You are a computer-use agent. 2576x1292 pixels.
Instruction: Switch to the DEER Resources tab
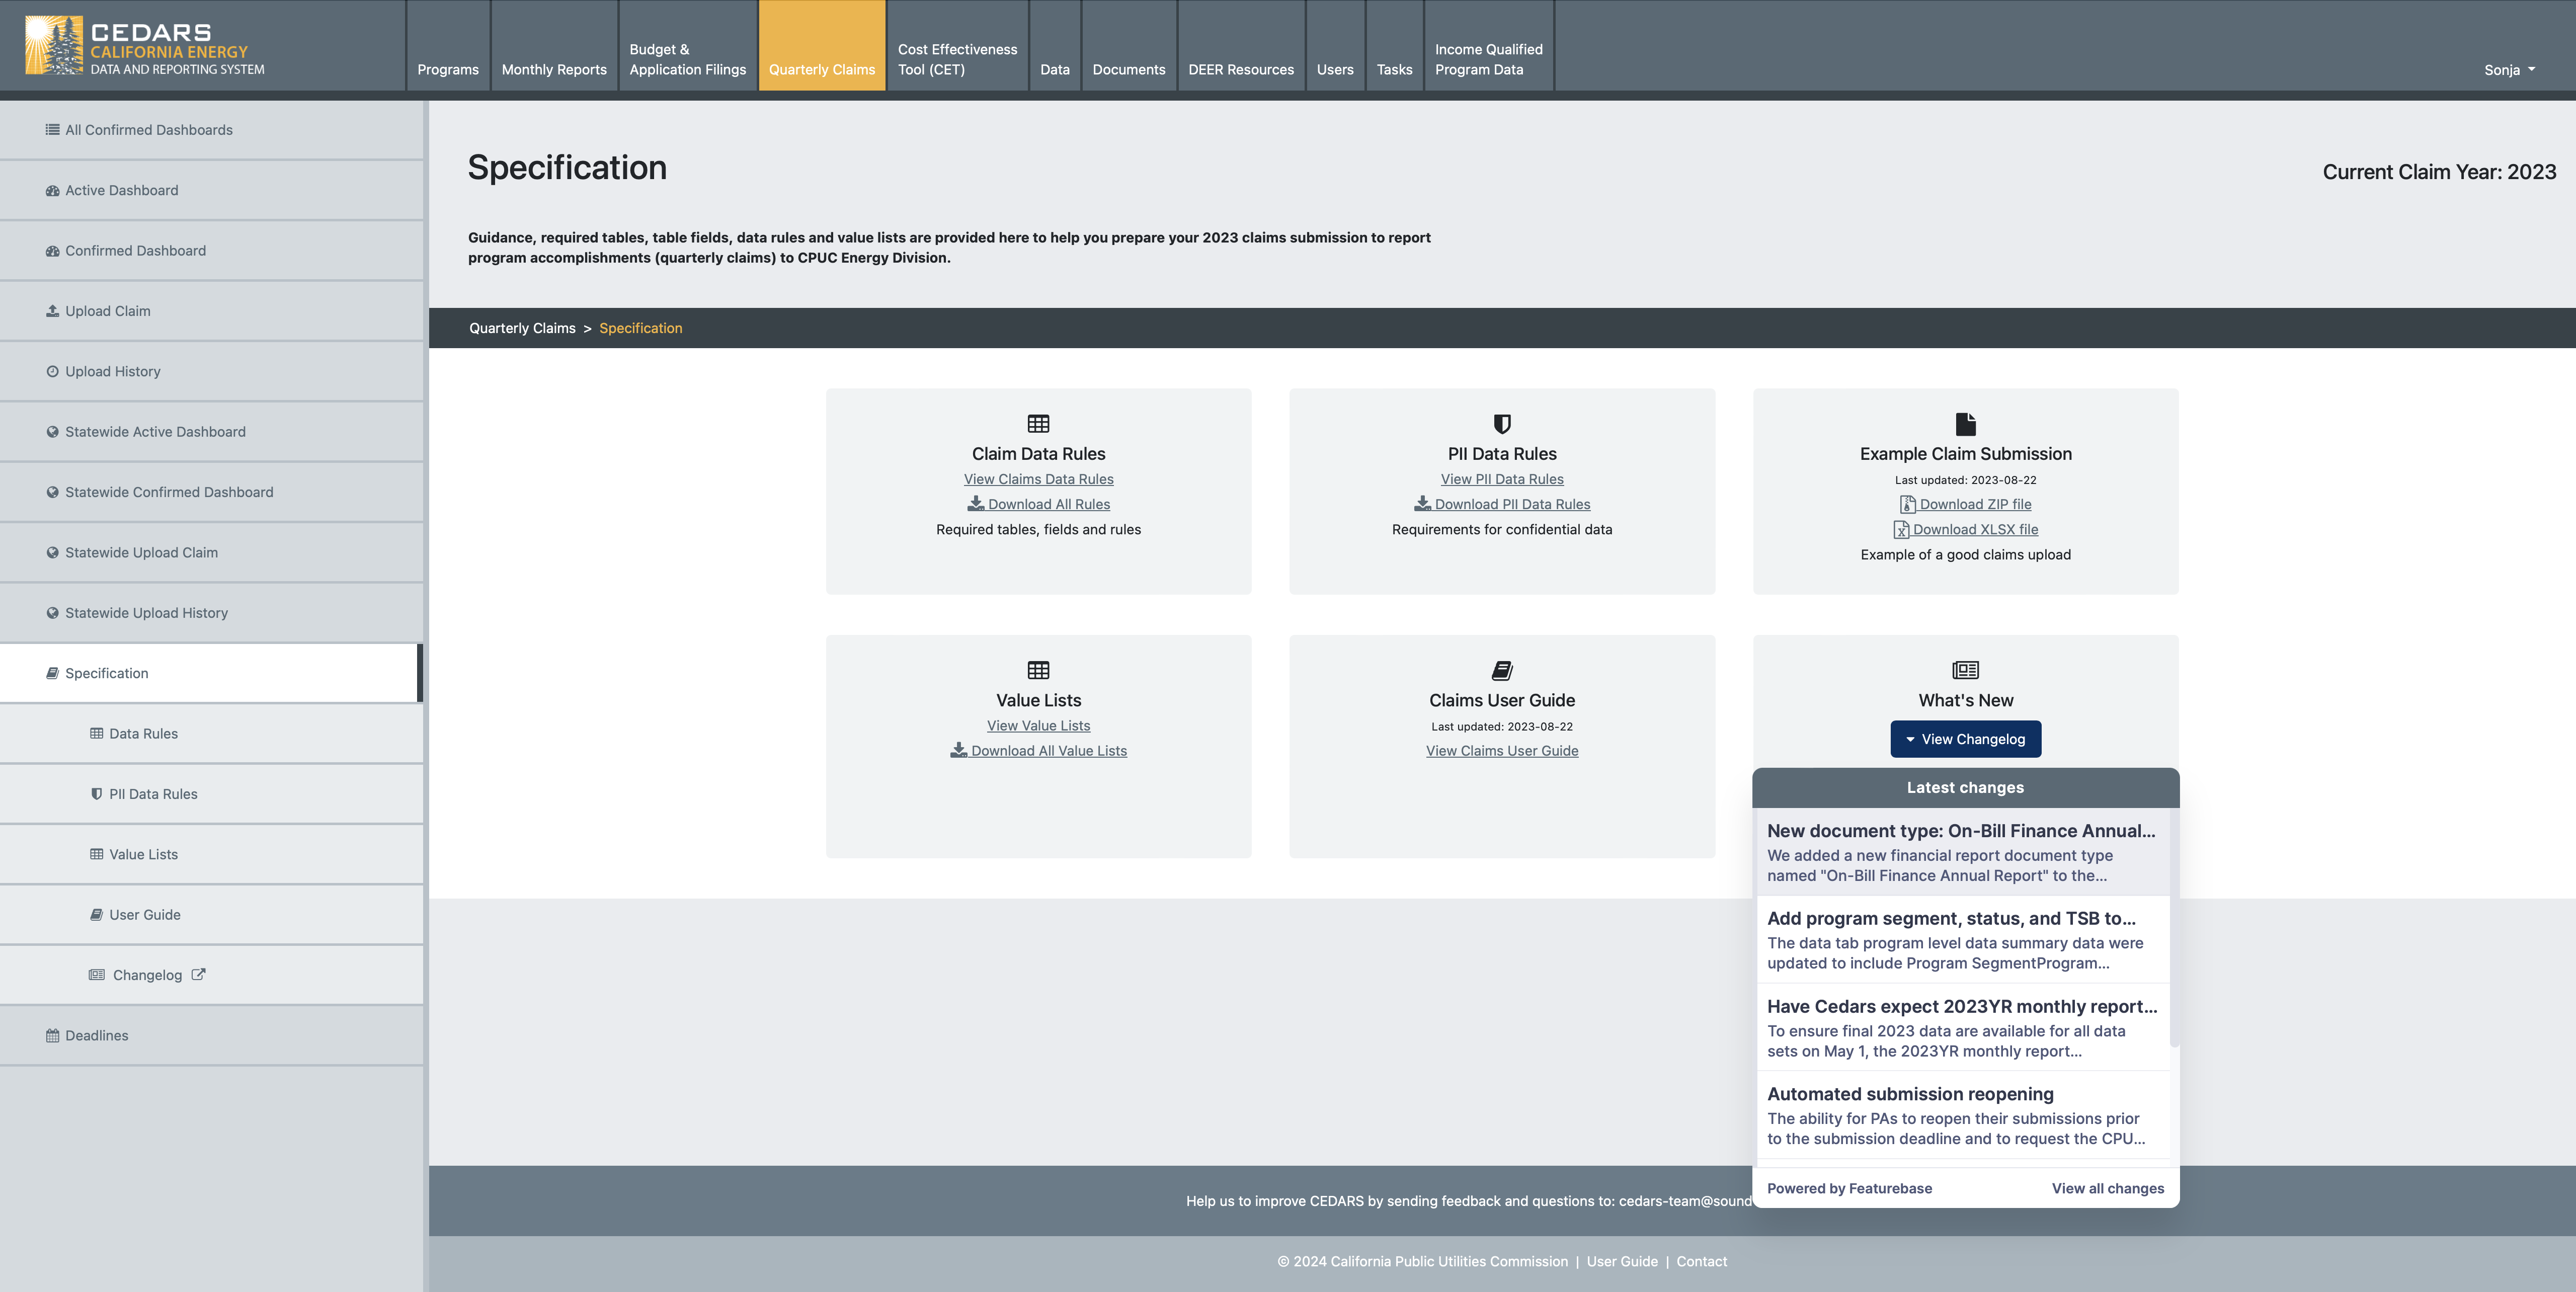coord(1240,69)
